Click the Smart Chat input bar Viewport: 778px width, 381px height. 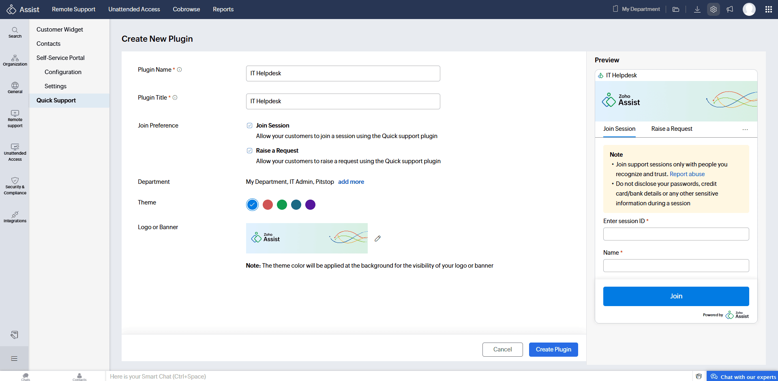point(399,377)
